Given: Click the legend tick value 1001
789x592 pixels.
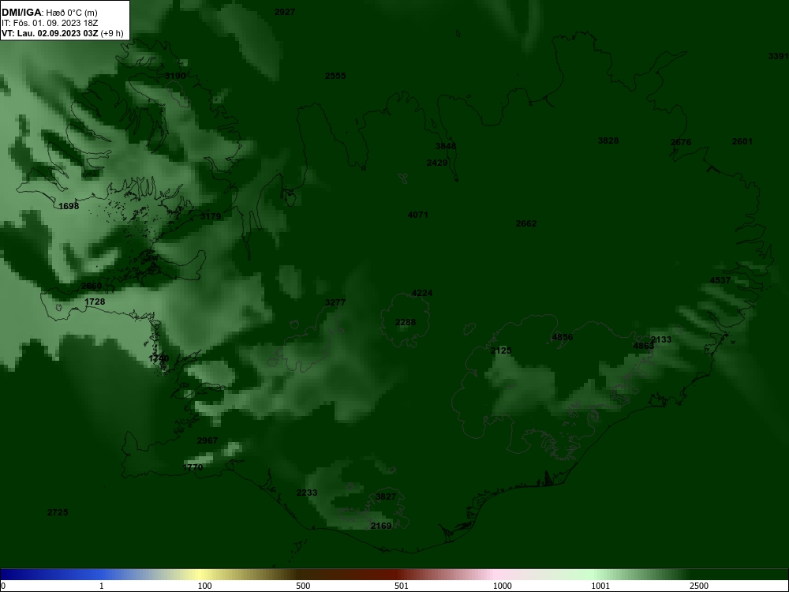Looking at the screenshot, I should (x=600, y=586).
